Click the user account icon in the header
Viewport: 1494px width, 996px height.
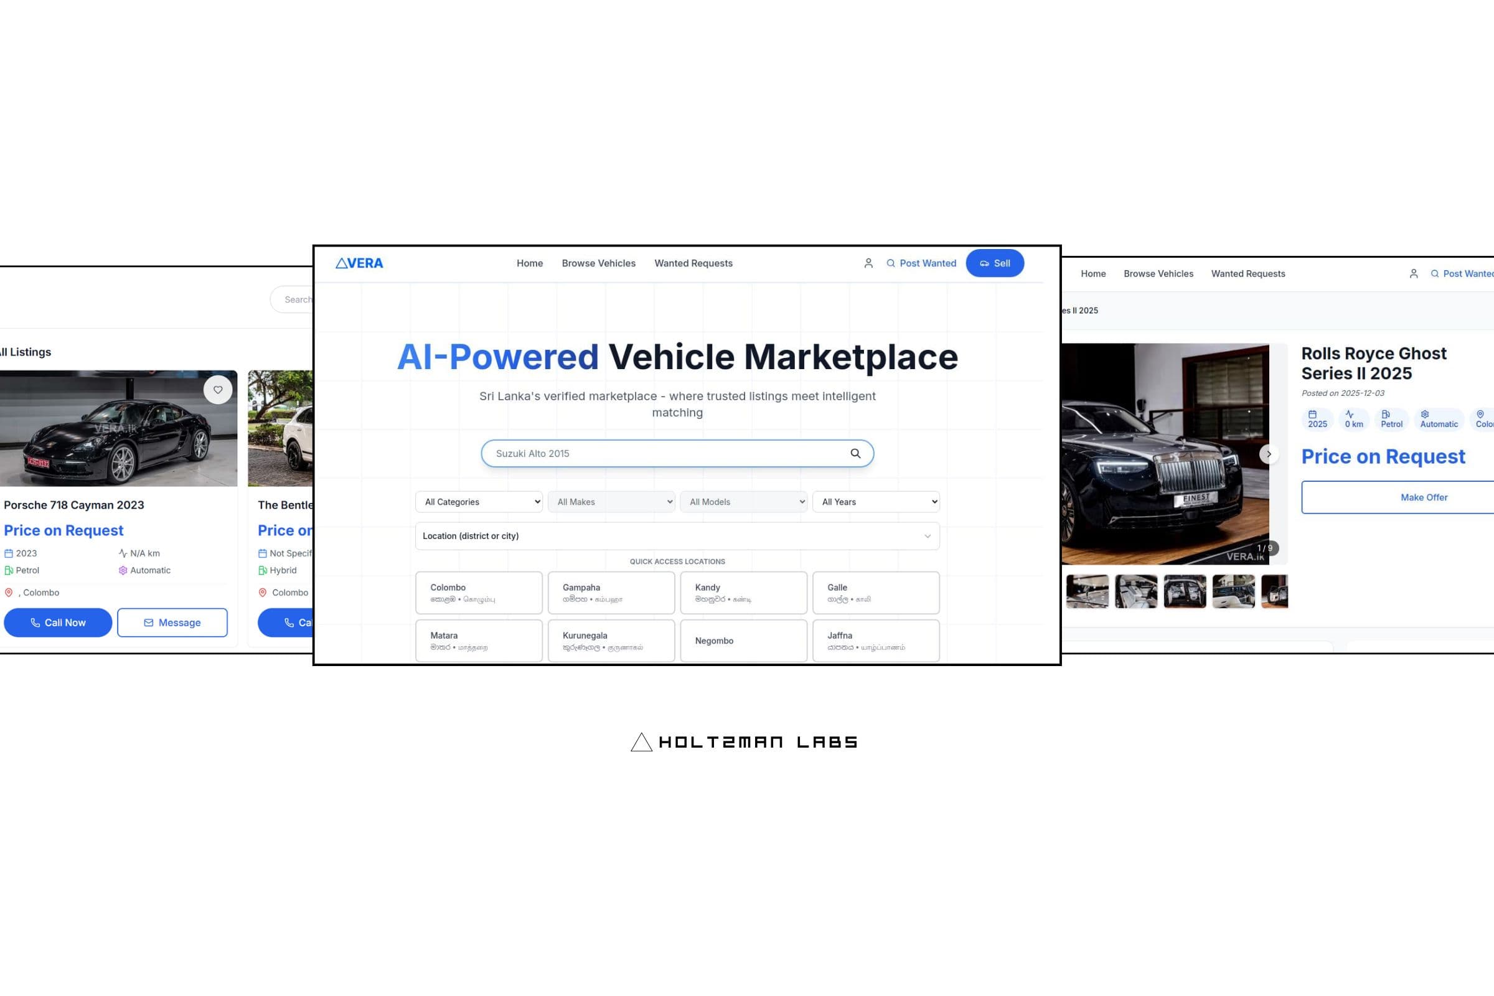coord(868,263)
